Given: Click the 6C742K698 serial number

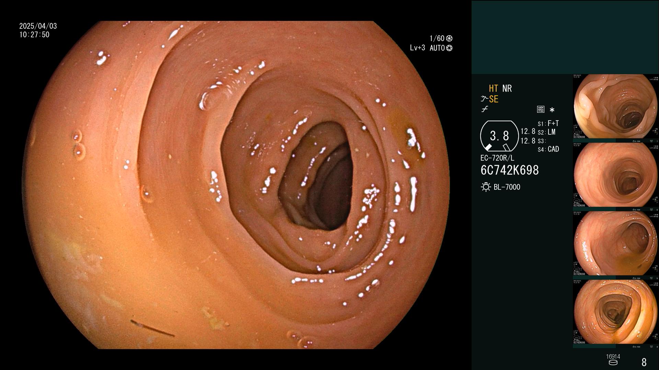Looking at the screenshot, I should coord(510,170).
